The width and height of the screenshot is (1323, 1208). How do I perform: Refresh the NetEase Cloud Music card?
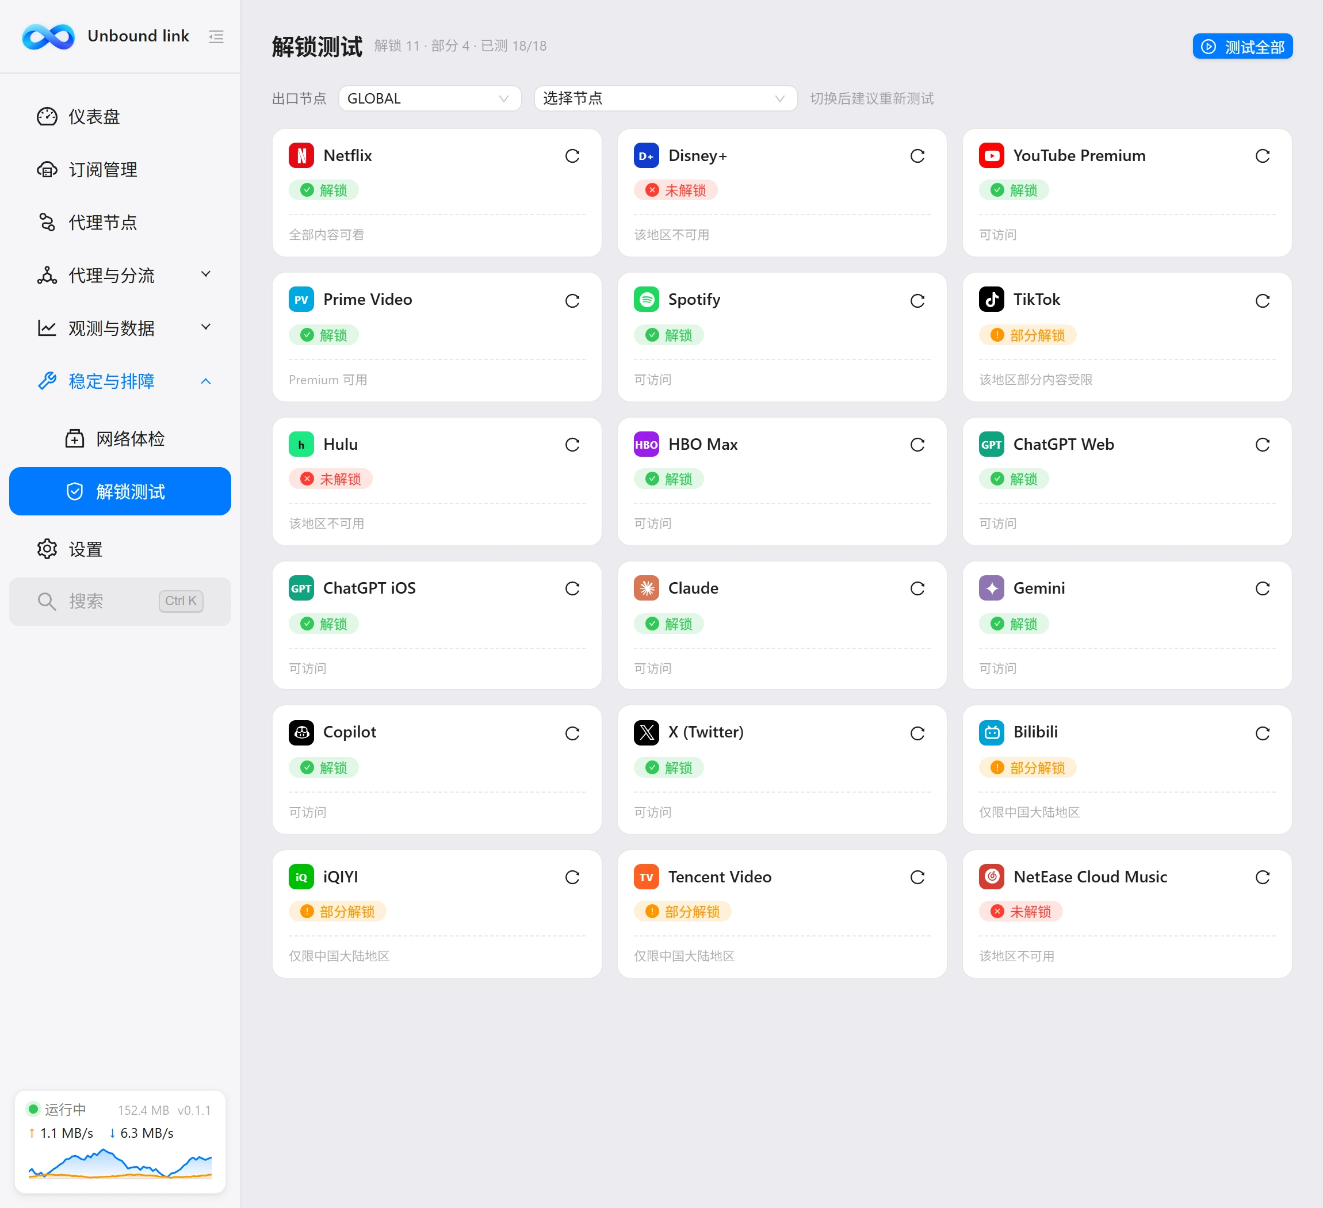coord(1263,877)
